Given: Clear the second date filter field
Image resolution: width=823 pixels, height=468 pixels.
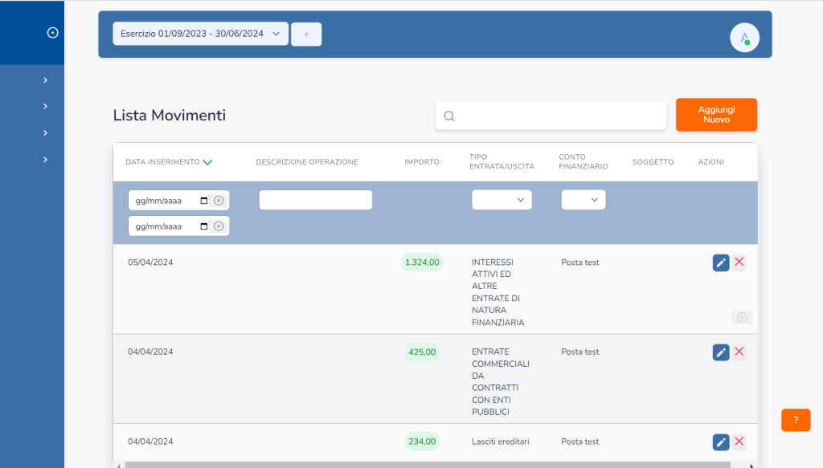Looking at the screenshot, I should click(x=219, y=226).
